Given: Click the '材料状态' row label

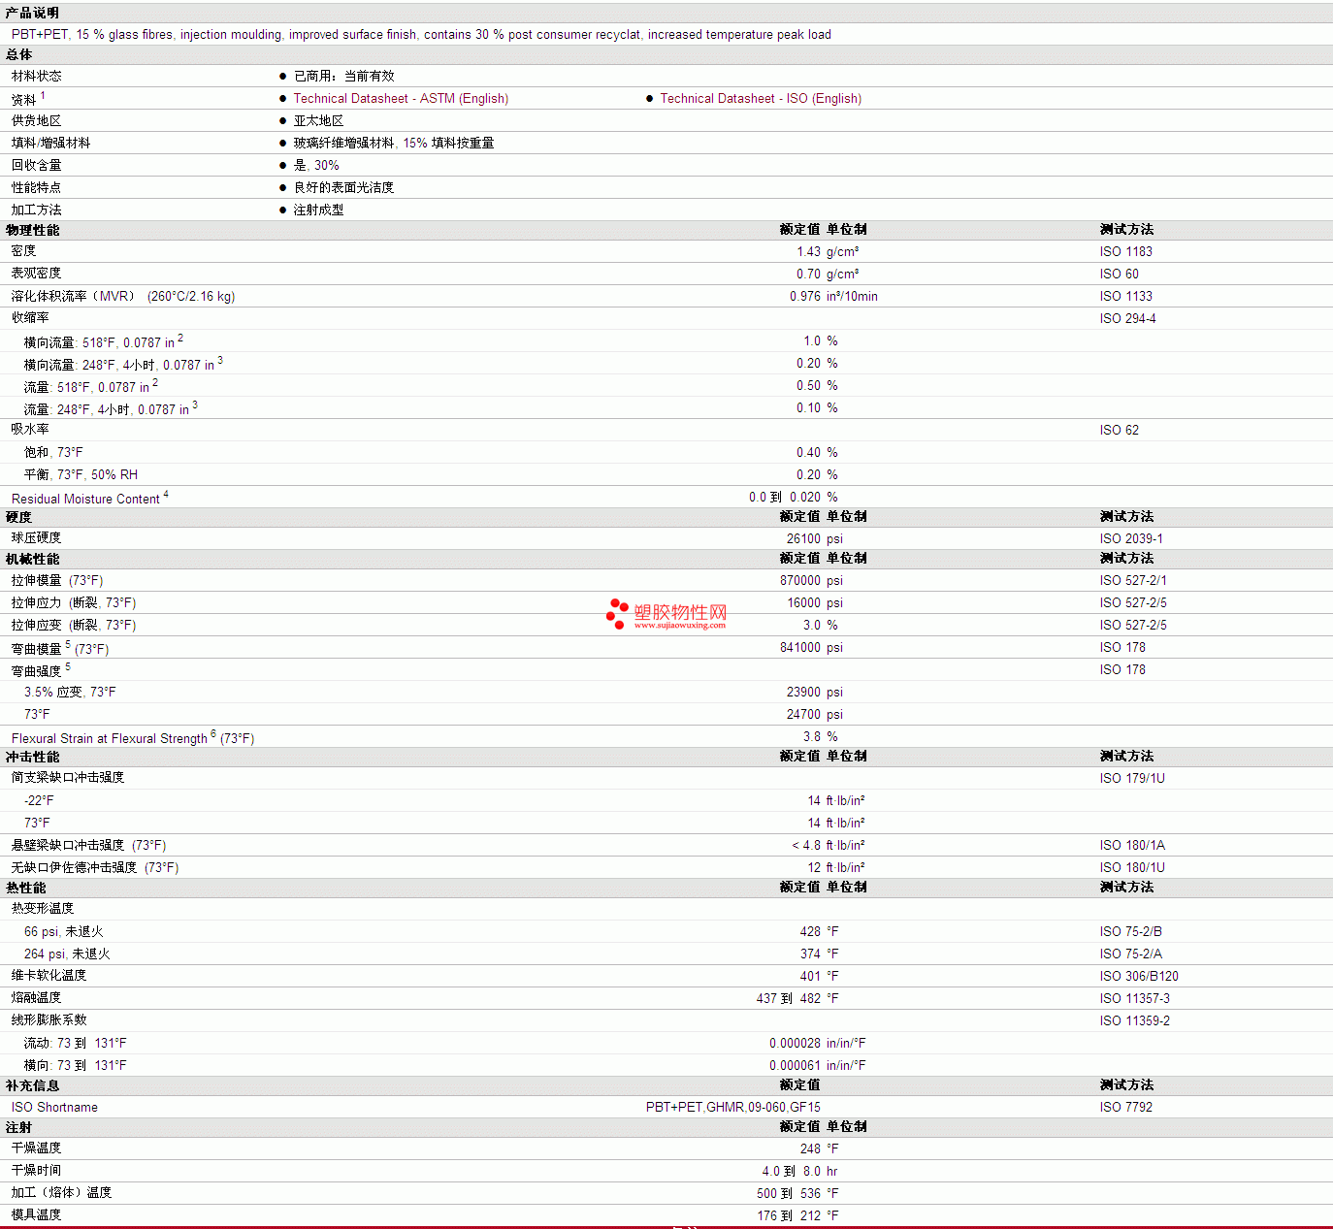Looking at the screenshot, I should (x=37, y=76).
